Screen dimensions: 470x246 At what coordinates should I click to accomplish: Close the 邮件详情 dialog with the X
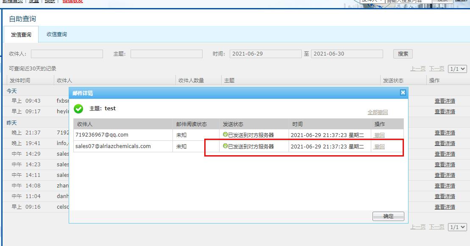click(x=402, y=92)
